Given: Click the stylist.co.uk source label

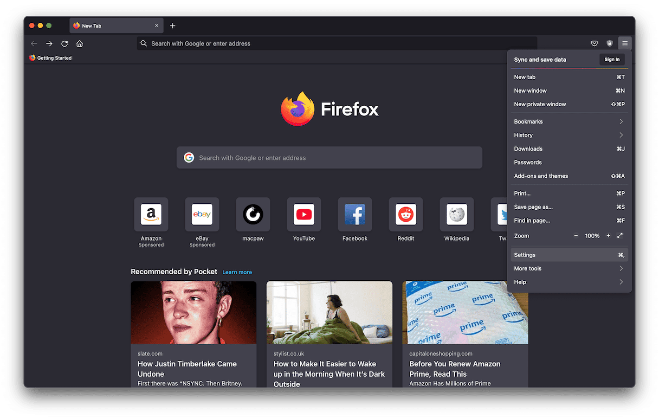Looking at the screenshot, I should pos(289,354).
